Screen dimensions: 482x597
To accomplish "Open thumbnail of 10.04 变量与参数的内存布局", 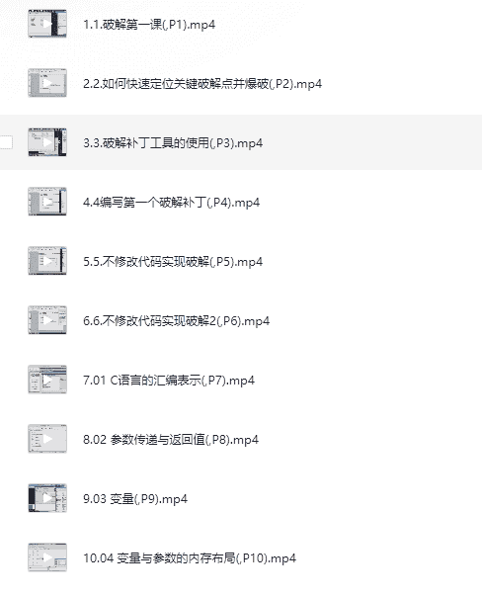I will coord(47,557).
